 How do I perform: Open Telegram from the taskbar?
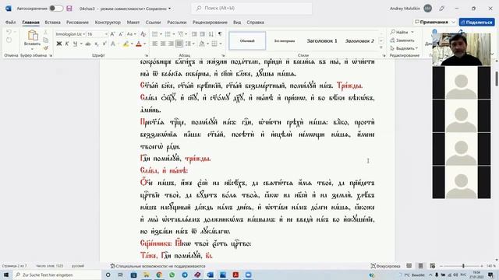pyautogui.click(x=185, y=275)
